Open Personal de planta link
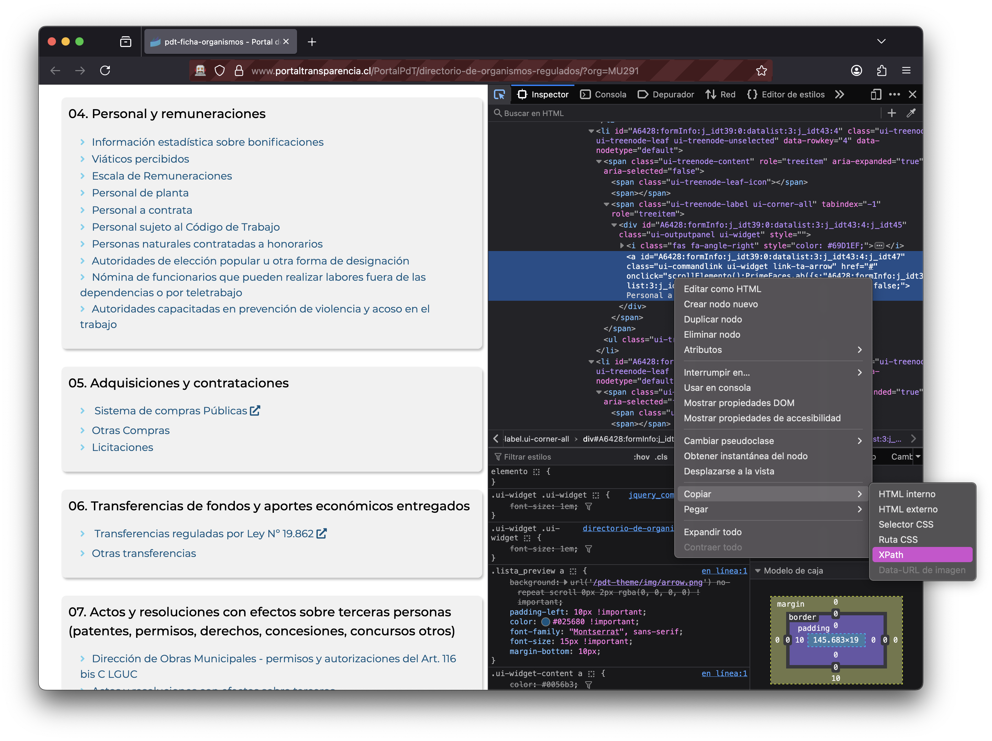 pyautogui.click(x=140, y=193)
